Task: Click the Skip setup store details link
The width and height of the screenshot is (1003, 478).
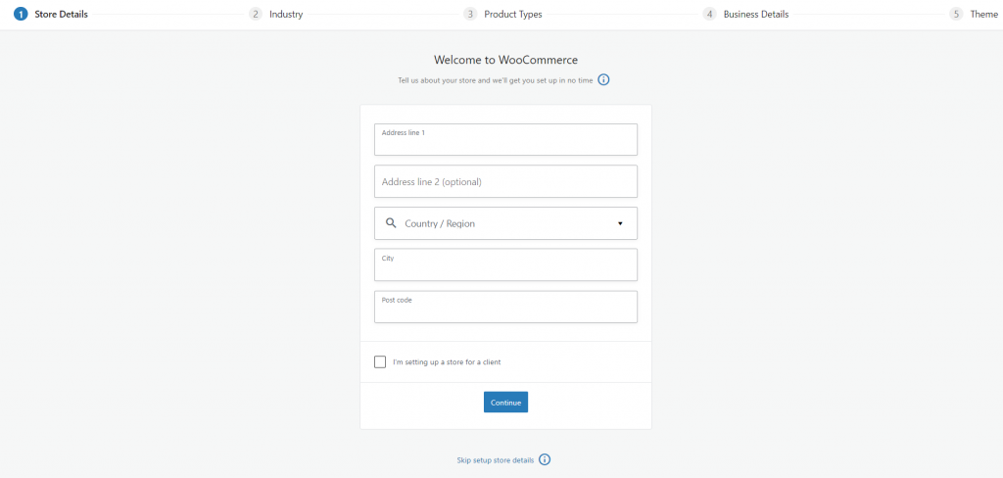Action: [496, 460]
